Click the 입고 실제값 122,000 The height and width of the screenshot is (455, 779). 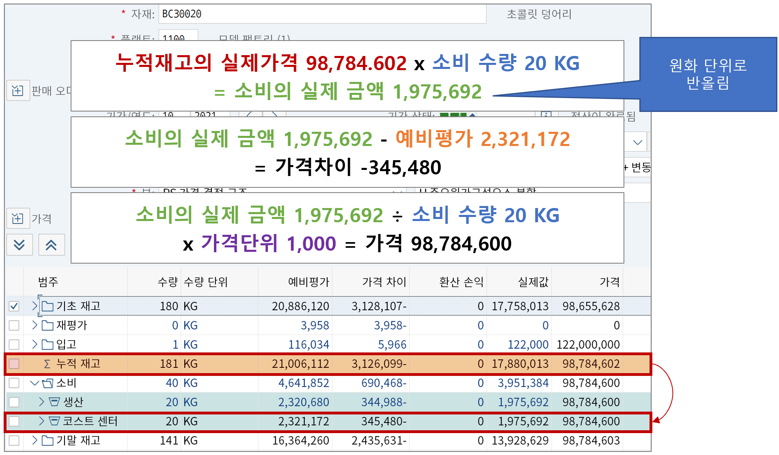(x=528, y=345)
